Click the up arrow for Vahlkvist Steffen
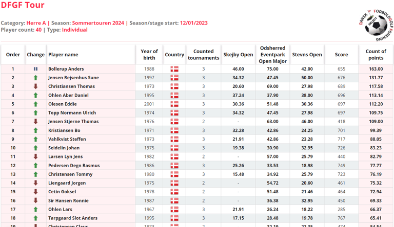The image size is (394, 227). pos(36,139)
